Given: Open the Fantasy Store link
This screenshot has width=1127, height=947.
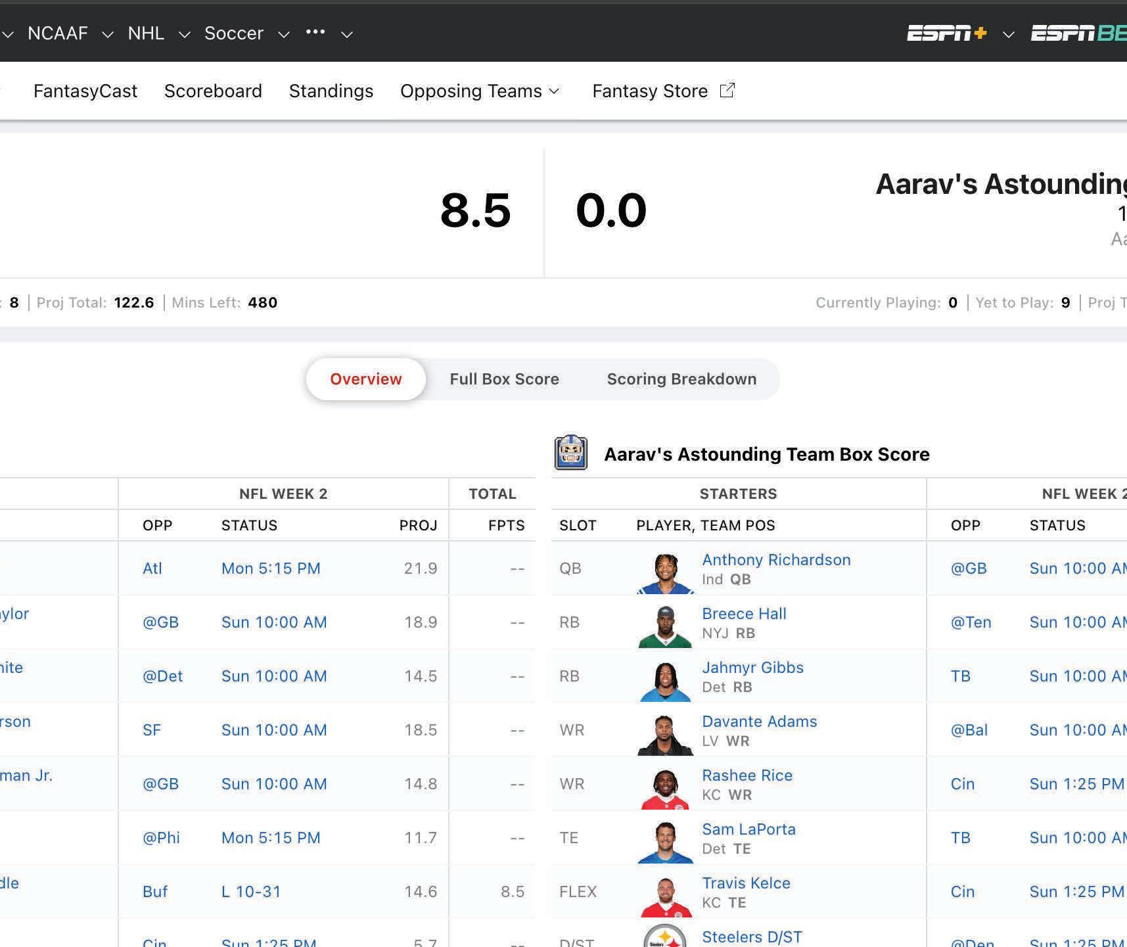Looking at the screenshot, I should (650, 91).
